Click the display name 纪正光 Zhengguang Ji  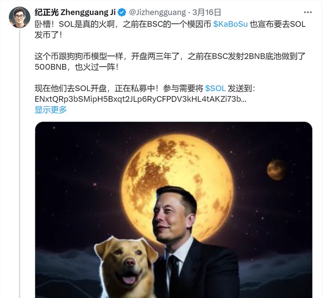[75, 12]
